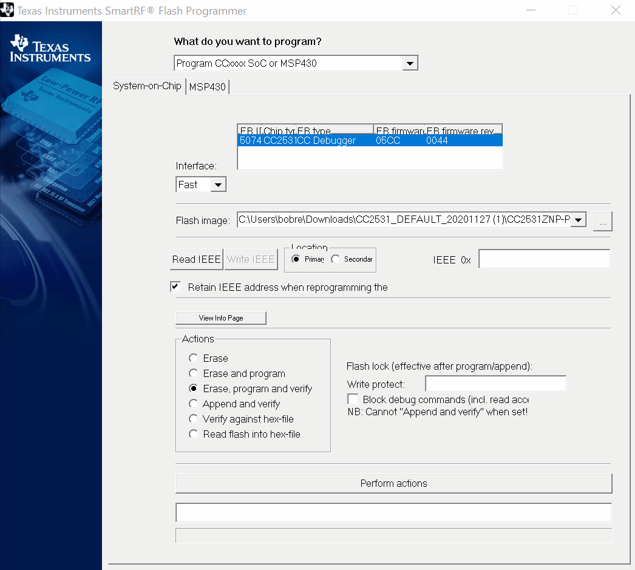
Task: Click the IEEE 0x address input field
Action: pos(545,259)
